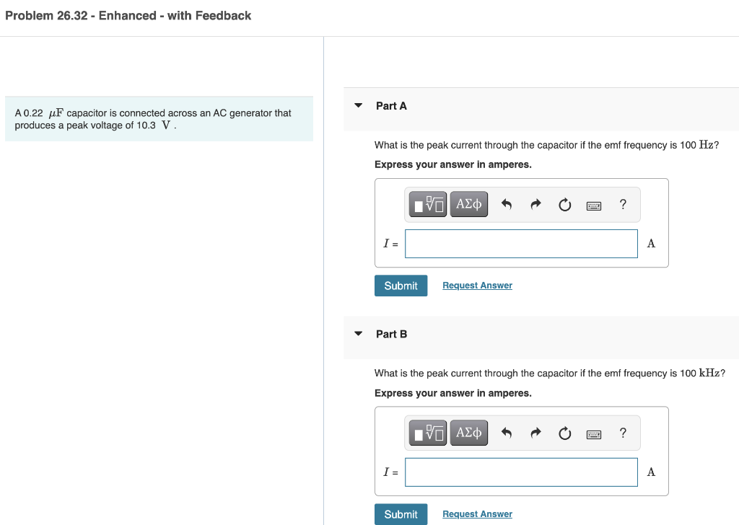Screen dimensions: 739x525
Task: Open the equation template palette in Part A
Action: pyautogui.click(x=427, y=204)
